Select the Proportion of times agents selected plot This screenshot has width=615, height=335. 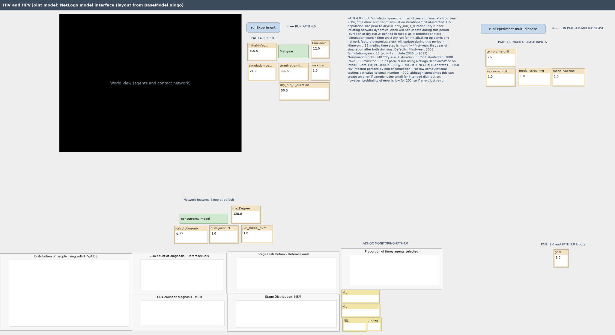(x=391, y=269)
